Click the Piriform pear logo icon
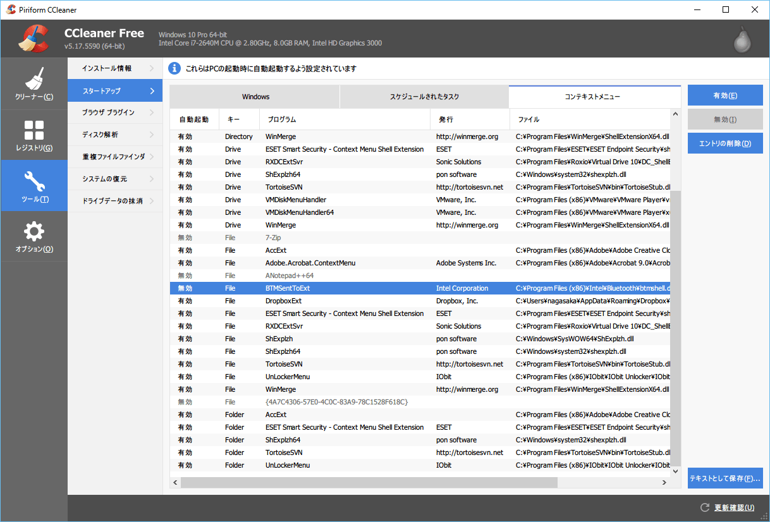The width and height of the screenshot is (770, 522). click(743, 39)
